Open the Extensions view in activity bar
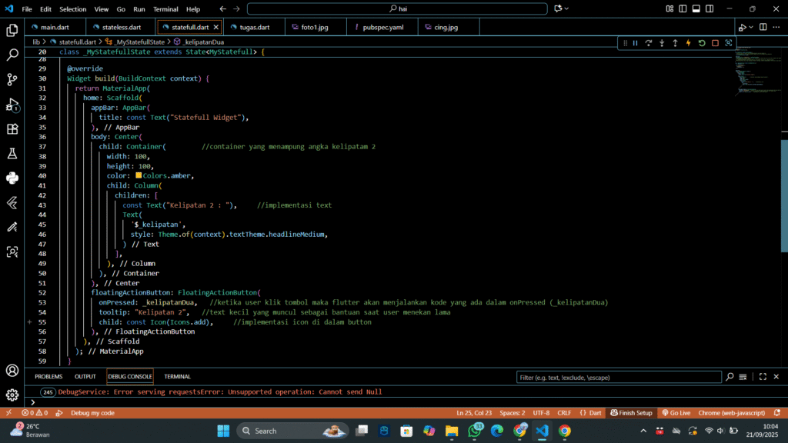788x443 pixels. 12,129
